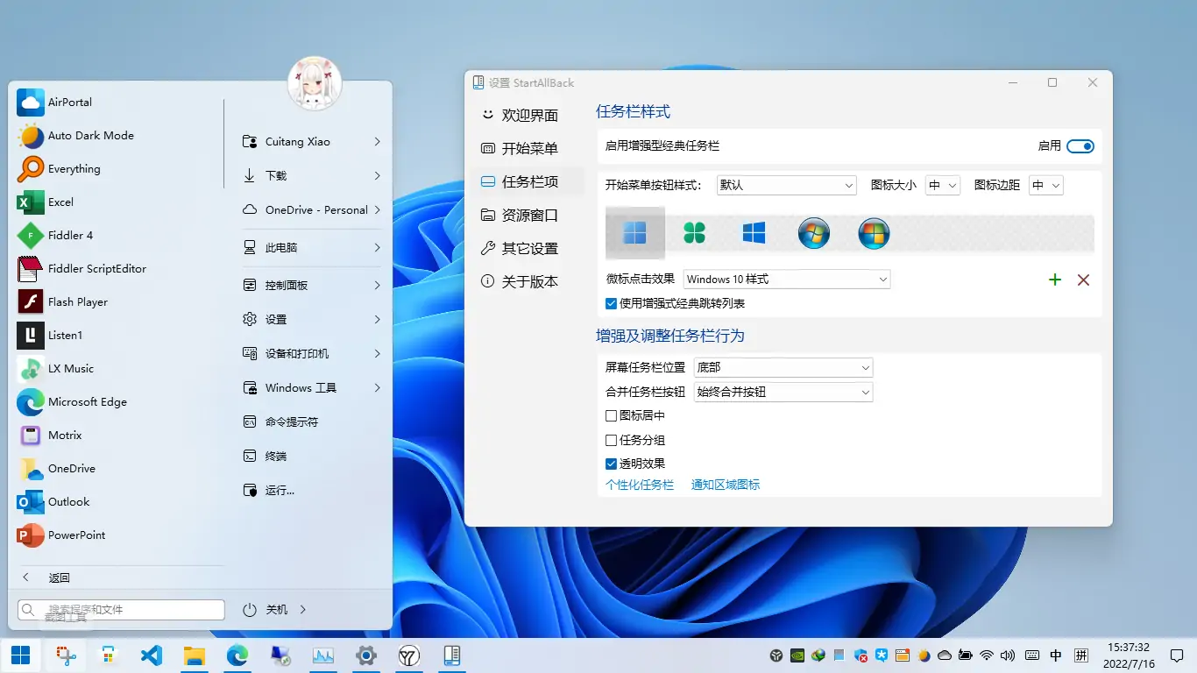Expand the 合并任务栏按钮 combo box
Image resolution: width=1197 pixels, height=673 pixels.
point(783,392)
